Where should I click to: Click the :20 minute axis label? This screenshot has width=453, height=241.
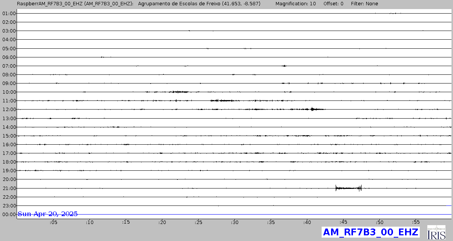click(162, 222)
